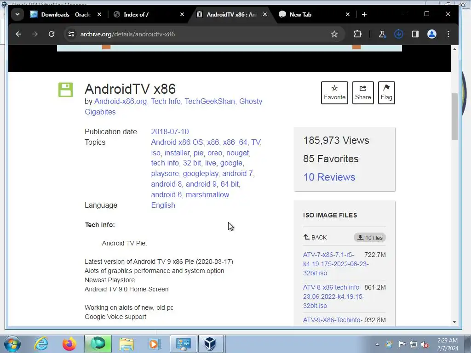
Task: Show hidden system tray icons
Action: point(377,345)
